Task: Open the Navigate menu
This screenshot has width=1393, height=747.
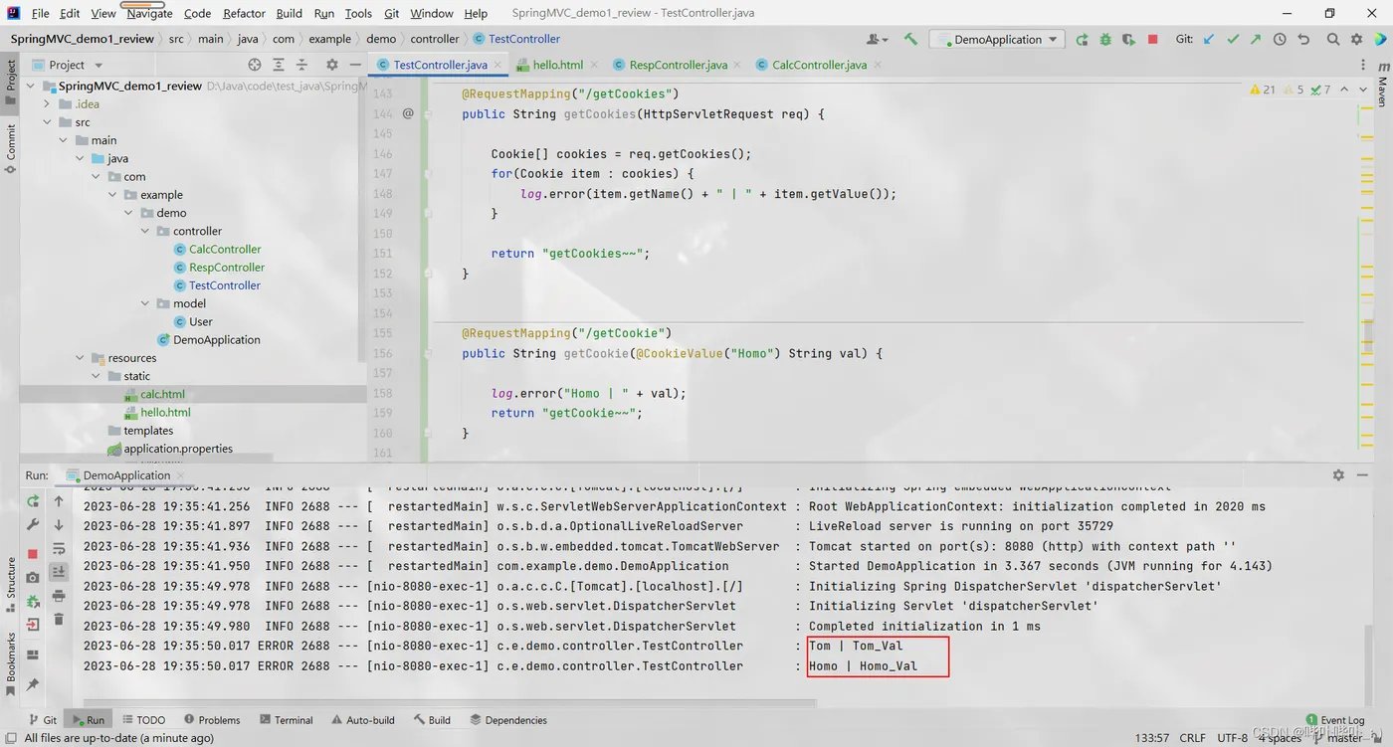Action: pos(149,13)
